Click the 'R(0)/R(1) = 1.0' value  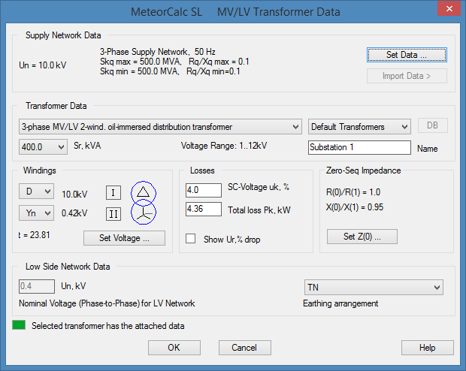353,192
